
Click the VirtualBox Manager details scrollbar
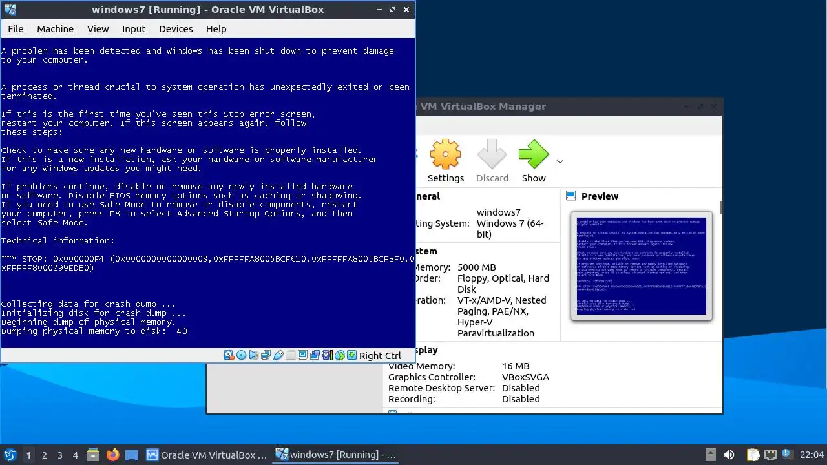pos(720,207)
